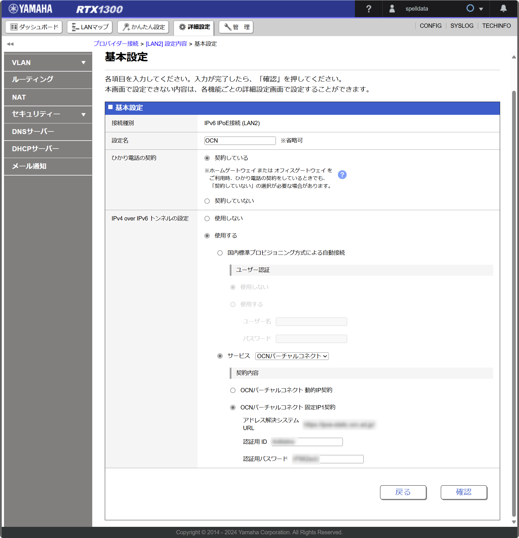Click the blue help icon beside ひかり電話 note
Viewport: 519px width, 538px height.
[x=342, y=175]
